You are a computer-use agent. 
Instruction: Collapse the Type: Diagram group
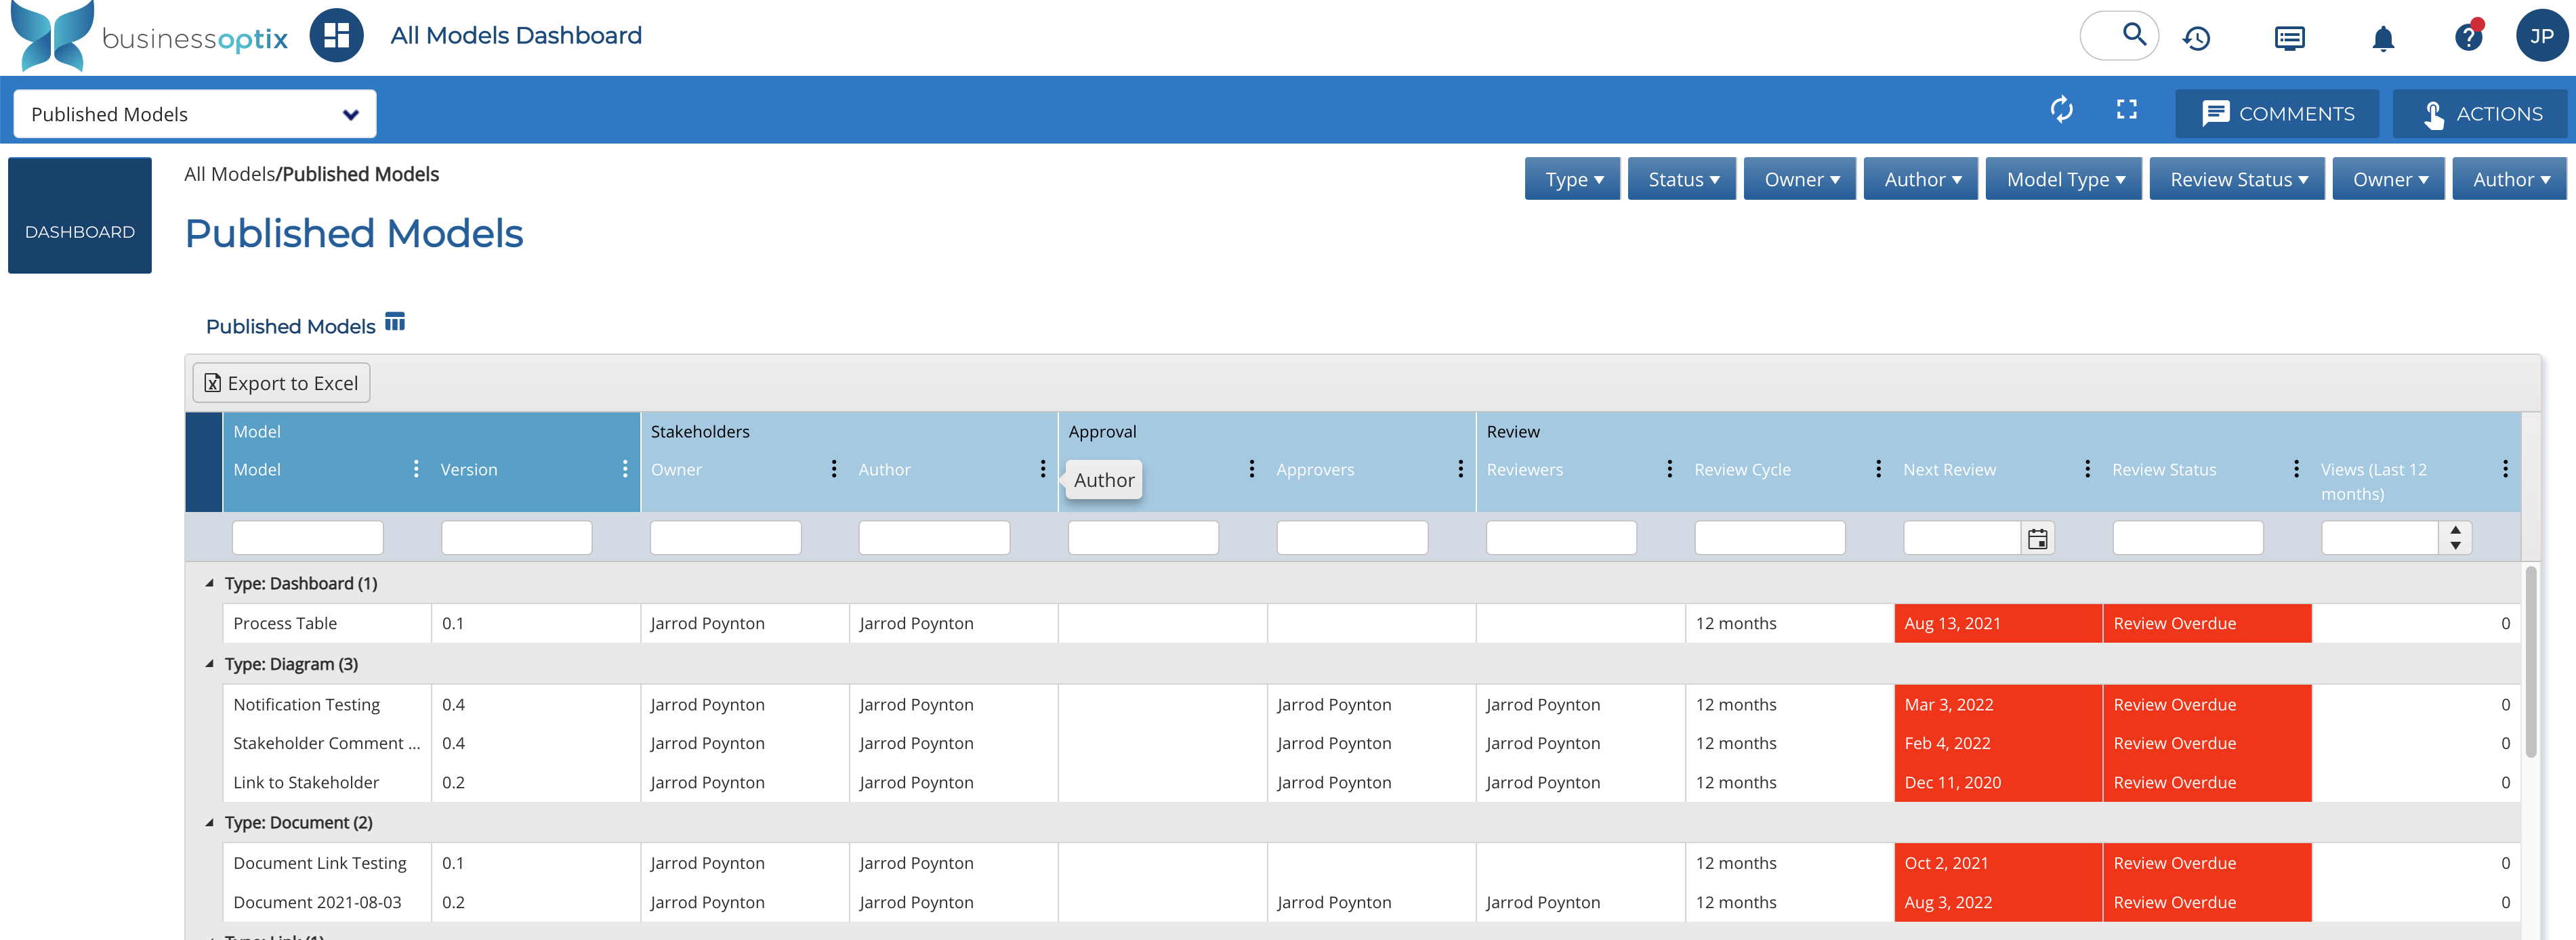(x=209, y=664)
